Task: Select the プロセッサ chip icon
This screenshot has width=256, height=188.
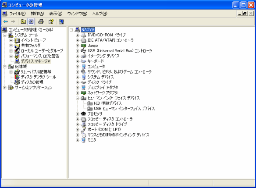Action: (x=83, y=114)
